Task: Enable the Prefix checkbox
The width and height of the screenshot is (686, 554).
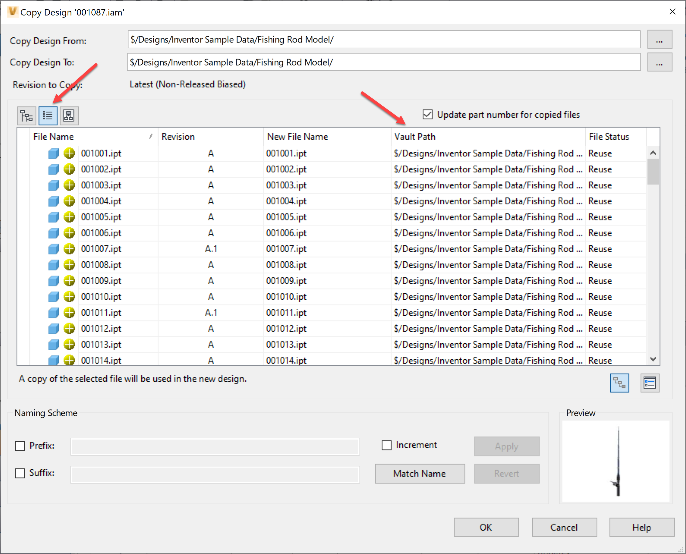Action: tap(20, 446)
